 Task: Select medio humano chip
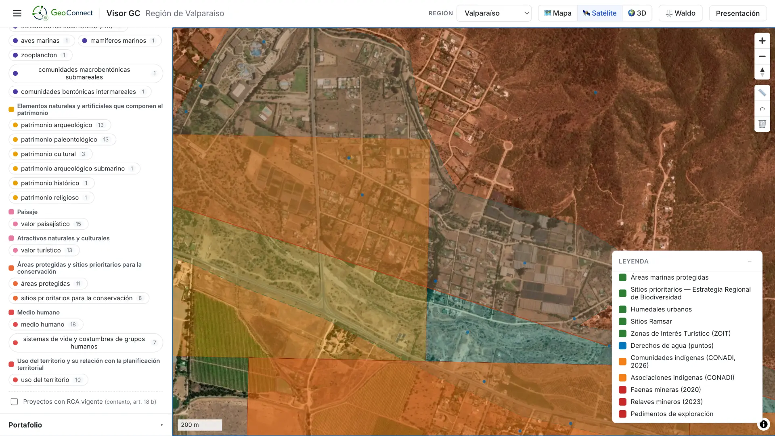click(x=46, y=325)
